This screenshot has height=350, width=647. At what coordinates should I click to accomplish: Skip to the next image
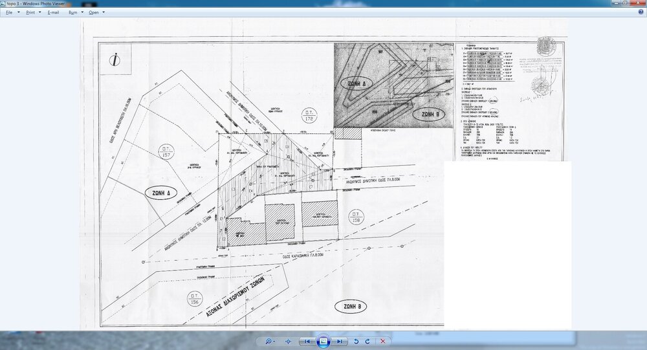tap(340, 340)
